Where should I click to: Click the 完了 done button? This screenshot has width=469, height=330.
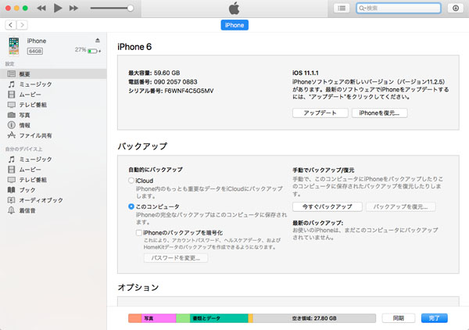pos(435,318)
